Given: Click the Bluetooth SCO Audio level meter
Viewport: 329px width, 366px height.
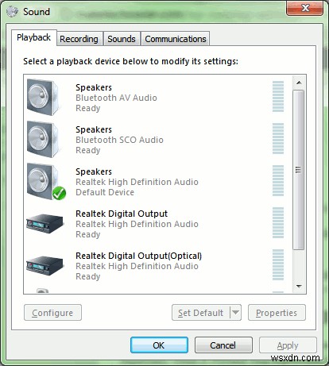Looking at the screenshot, I should click(278, 139).
